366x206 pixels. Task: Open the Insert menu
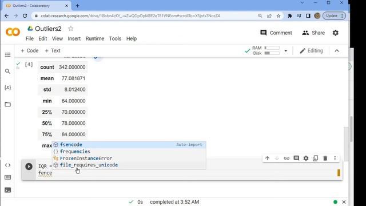point(74,39)
